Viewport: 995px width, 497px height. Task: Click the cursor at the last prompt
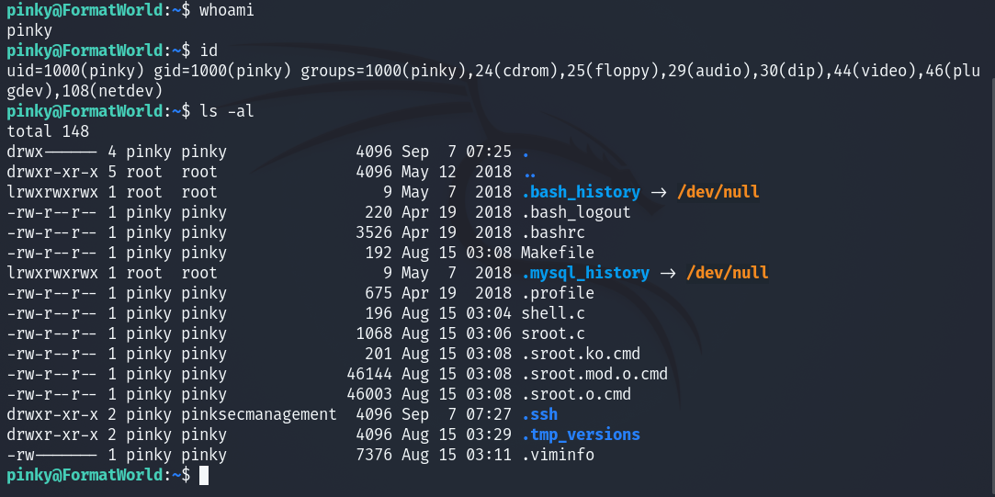(x=204, y=475)
